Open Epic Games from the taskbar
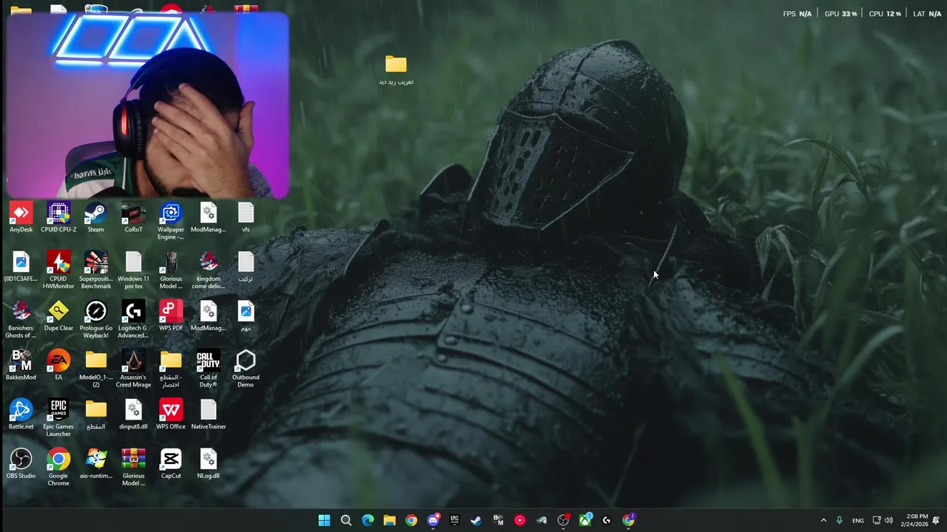Screen dimensions: 947x532 click(x=454, y=520)
